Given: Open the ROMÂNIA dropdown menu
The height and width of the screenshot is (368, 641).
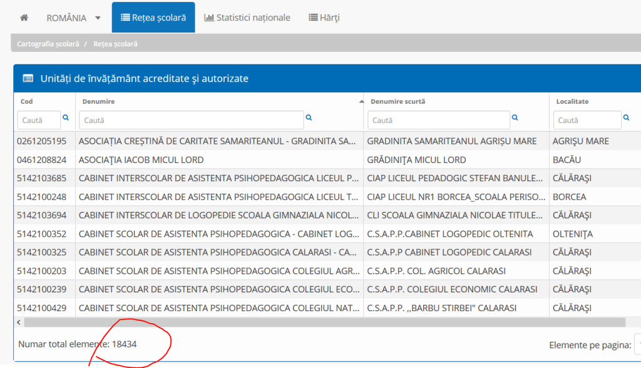Looking at the screenshot, I should 73,17.
